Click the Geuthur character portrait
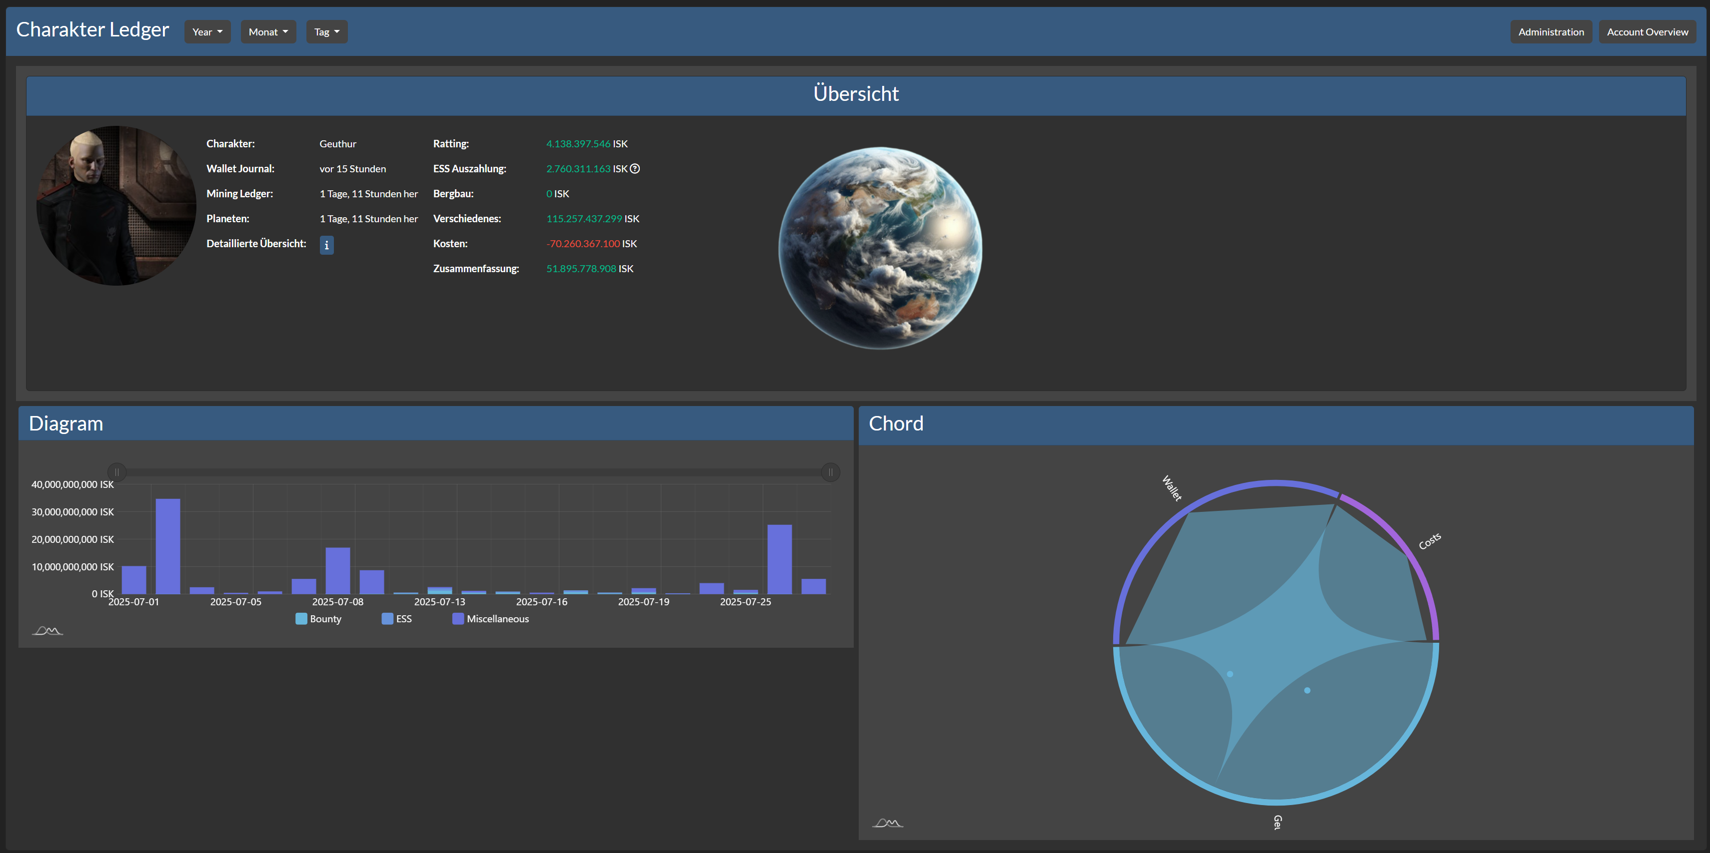 click(x=116, y=206)
